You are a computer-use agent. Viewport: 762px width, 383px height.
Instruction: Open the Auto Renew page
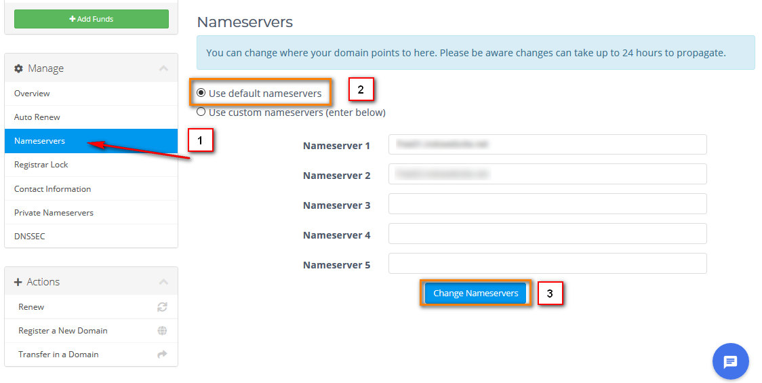pos(92,117)
